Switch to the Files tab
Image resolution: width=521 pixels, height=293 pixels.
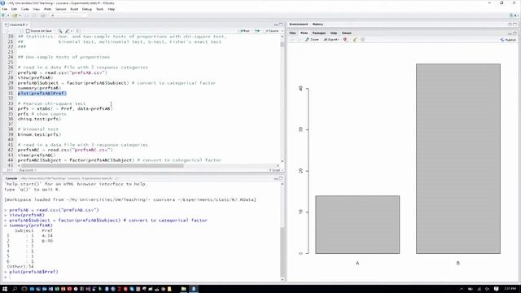tap(292, 33)
